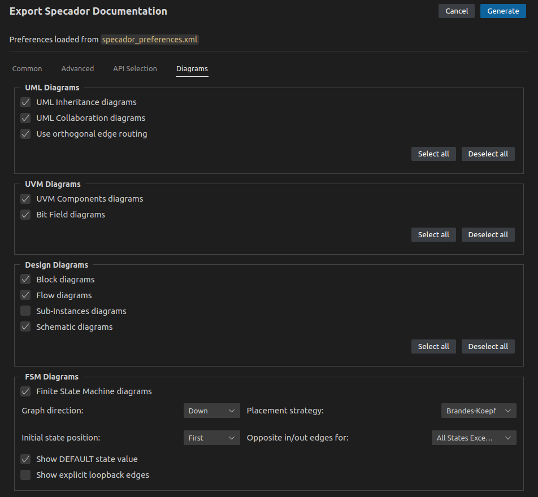
Task: Cancel the export dialog
Action: 456,11
